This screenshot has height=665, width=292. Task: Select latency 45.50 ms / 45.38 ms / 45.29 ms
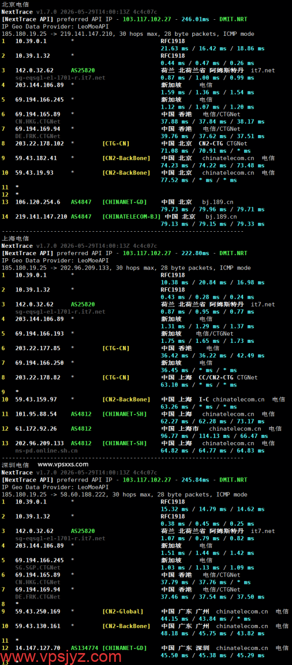[213, 656]
